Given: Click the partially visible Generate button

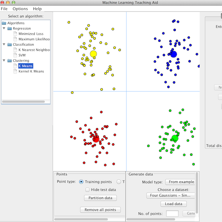Looking at the screenshot, I should (189, 213).
